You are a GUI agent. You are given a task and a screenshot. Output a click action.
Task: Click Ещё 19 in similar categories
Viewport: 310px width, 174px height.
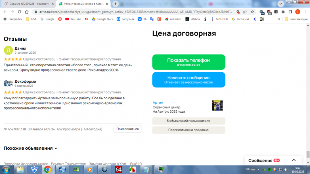(x=136, y=164)
